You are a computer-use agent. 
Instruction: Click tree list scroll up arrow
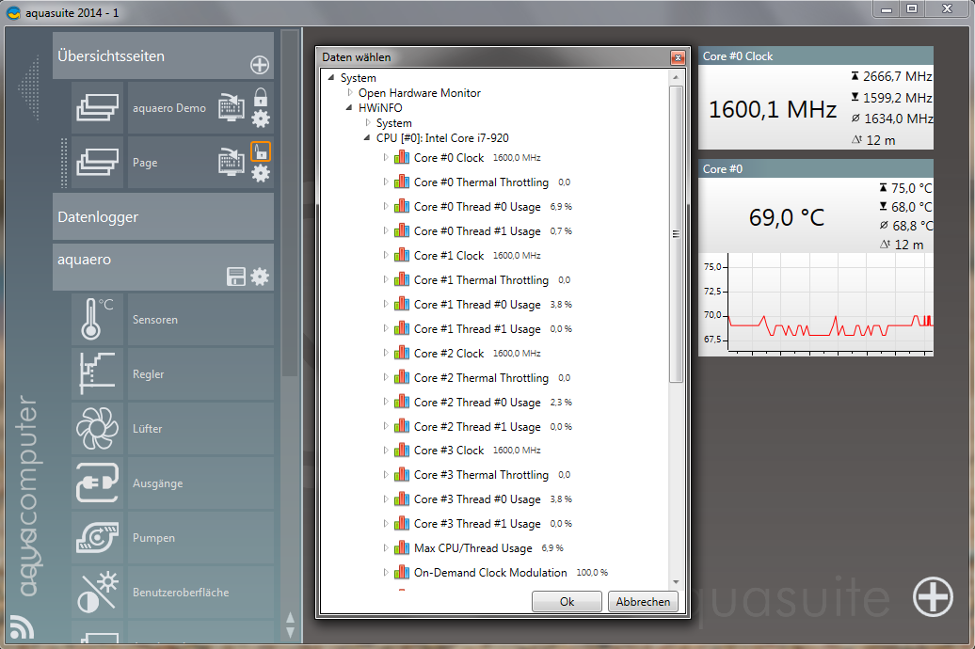(x=676, y=77)
